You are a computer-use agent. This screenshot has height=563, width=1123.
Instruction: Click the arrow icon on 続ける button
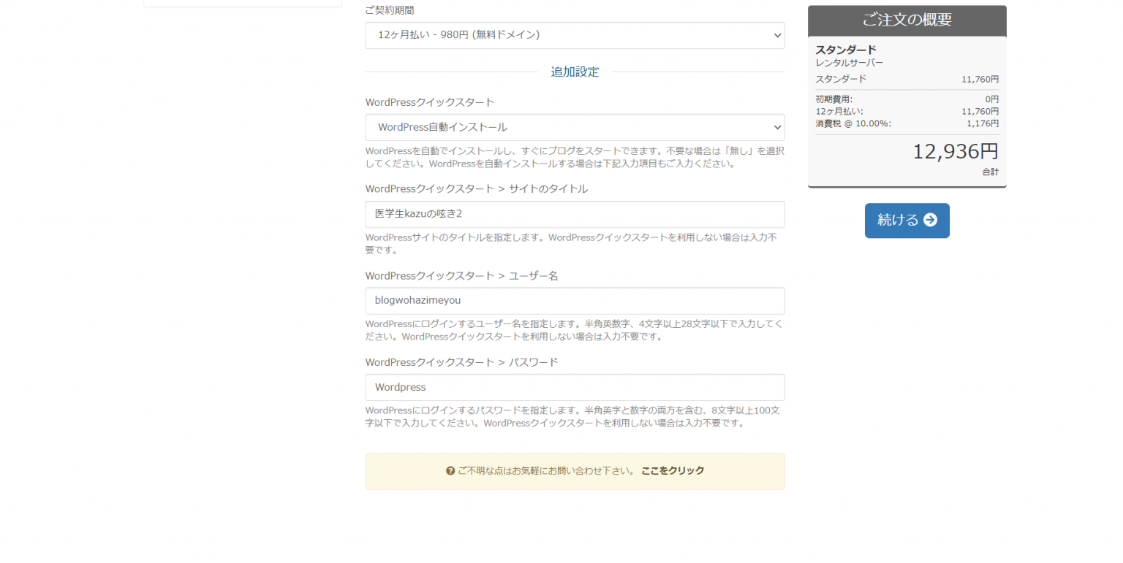(x=930, y=221)
